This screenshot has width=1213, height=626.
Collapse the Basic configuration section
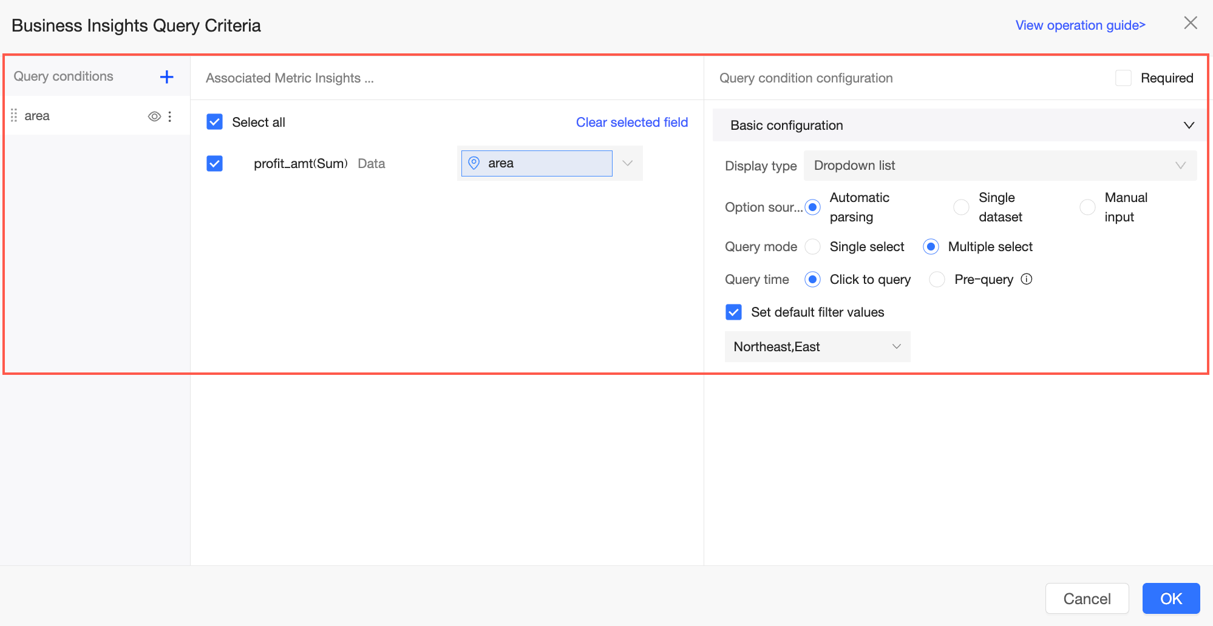1189,126
